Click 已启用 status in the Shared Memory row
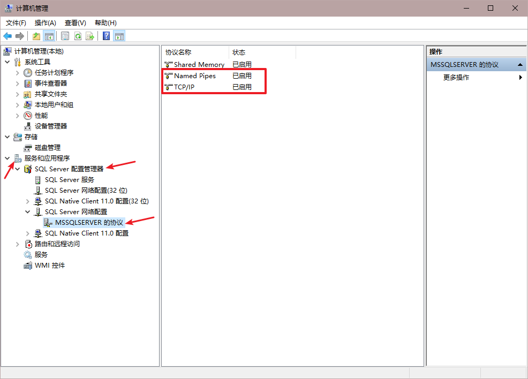This screenshot has height=379, width=528. tap(242, 64)
